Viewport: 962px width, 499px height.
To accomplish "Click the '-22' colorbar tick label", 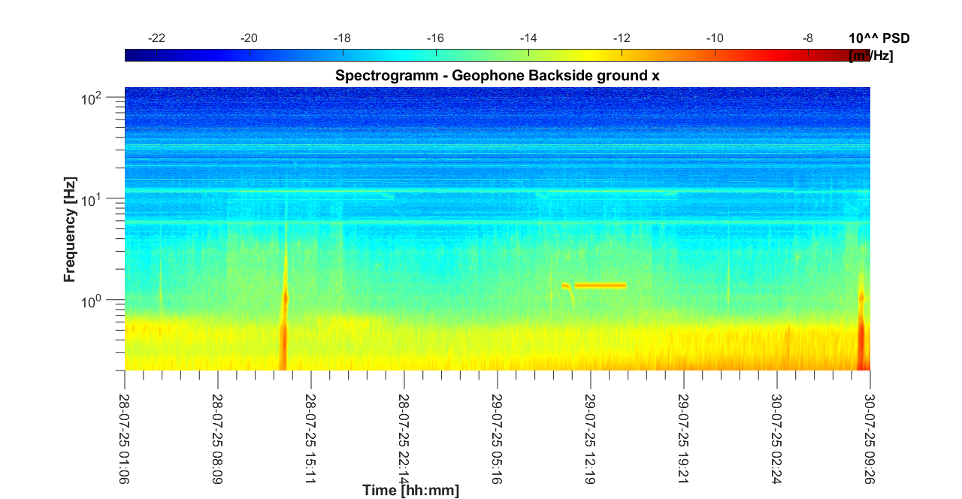I will click(x=156, y=38).
